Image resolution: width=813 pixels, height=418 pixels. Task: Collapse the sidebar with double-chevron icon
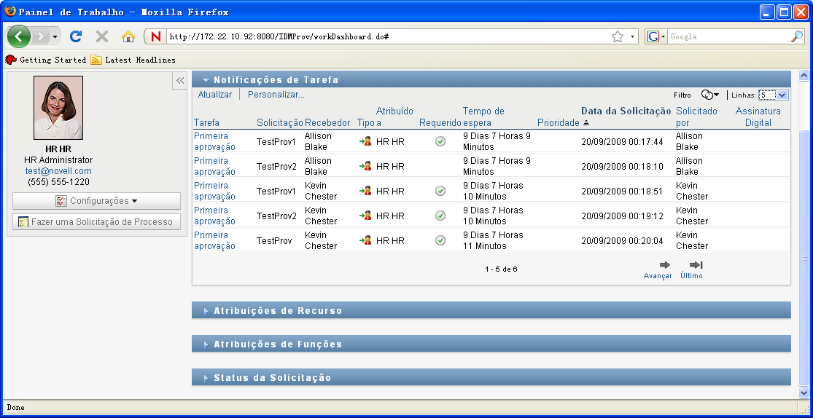[179, 80]
